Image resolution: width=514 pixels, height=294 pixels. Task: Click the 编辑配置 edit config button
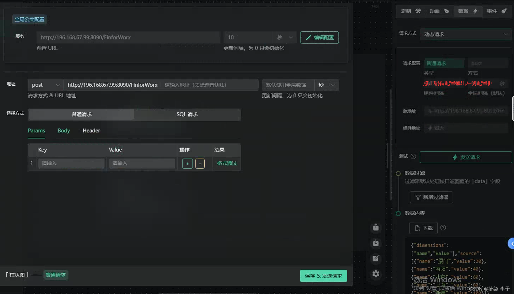[320, 37]
